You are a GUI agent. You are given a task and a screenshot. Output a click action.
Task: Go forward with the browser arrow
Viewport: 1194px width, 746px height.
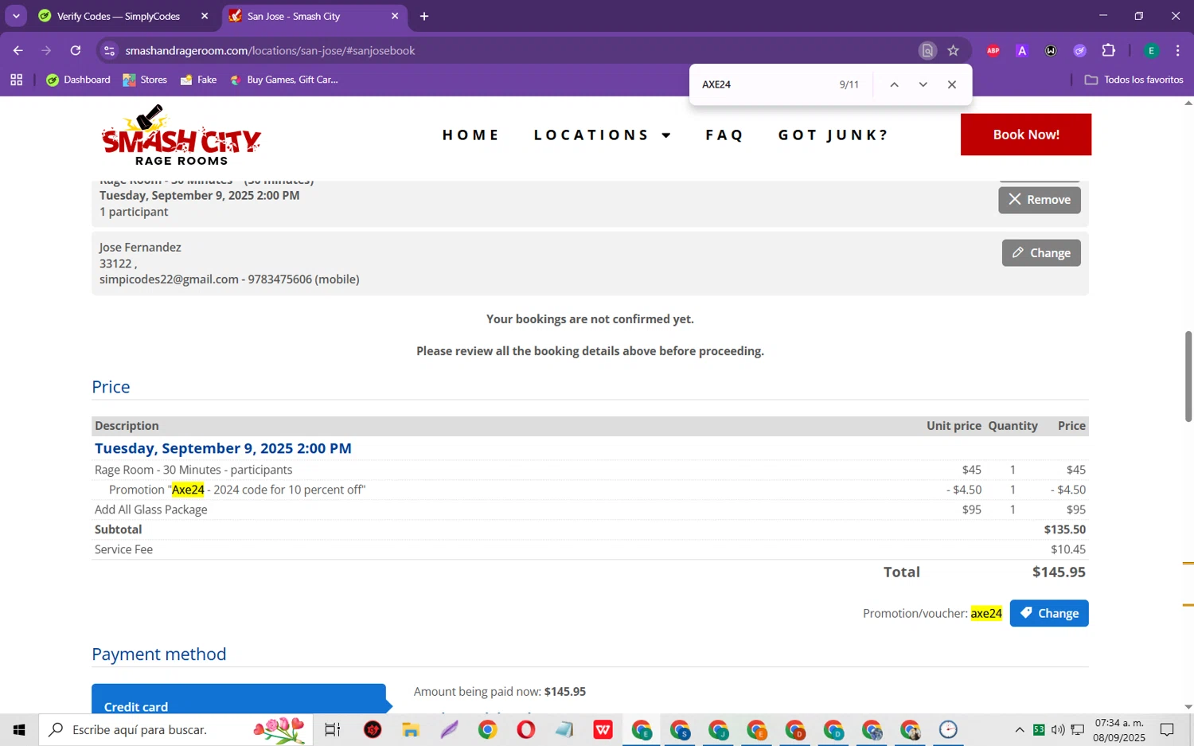46,50
